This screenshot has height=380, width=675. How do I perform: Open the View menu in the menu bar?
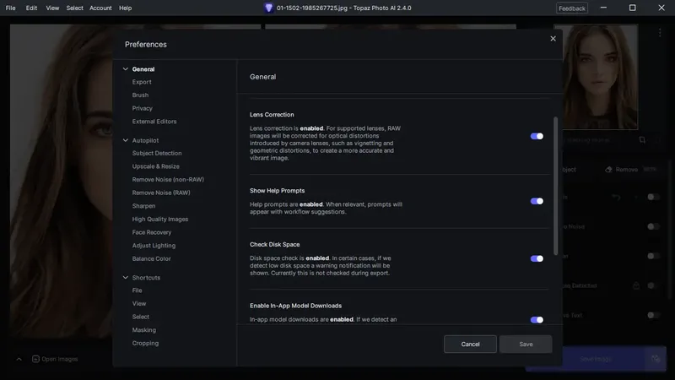point(52,8)
